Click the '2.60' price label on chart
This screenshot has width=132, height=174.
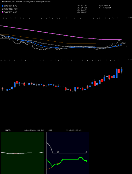pyautogui.click(x=124, y=43)
